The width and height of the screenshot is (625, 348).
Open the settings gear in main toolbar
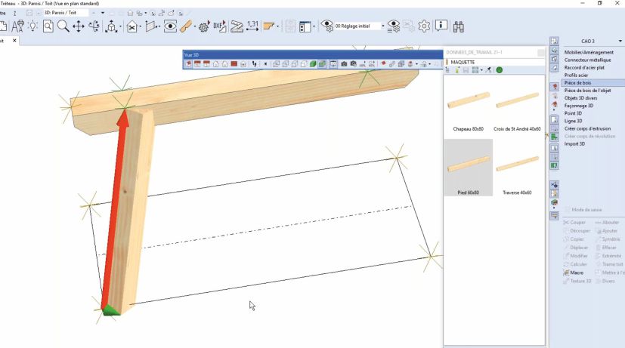point(424,26)
